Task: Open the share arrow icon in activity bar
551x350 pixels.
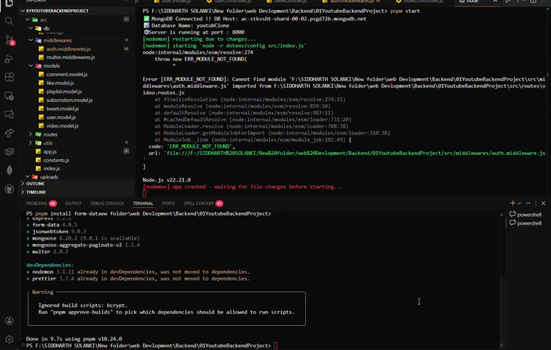Action: point(9,133)
